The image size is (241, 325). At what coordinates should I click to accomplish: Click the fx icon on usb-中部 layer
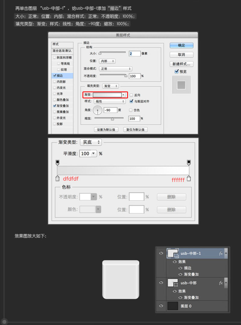[221, 283]
